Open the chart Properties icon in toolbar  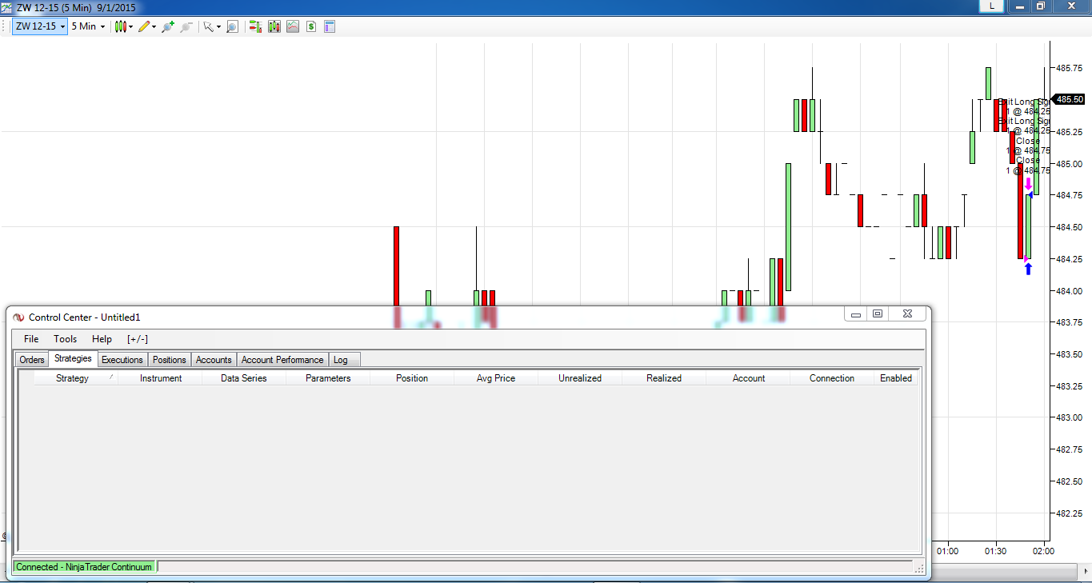tap(329, 26)
